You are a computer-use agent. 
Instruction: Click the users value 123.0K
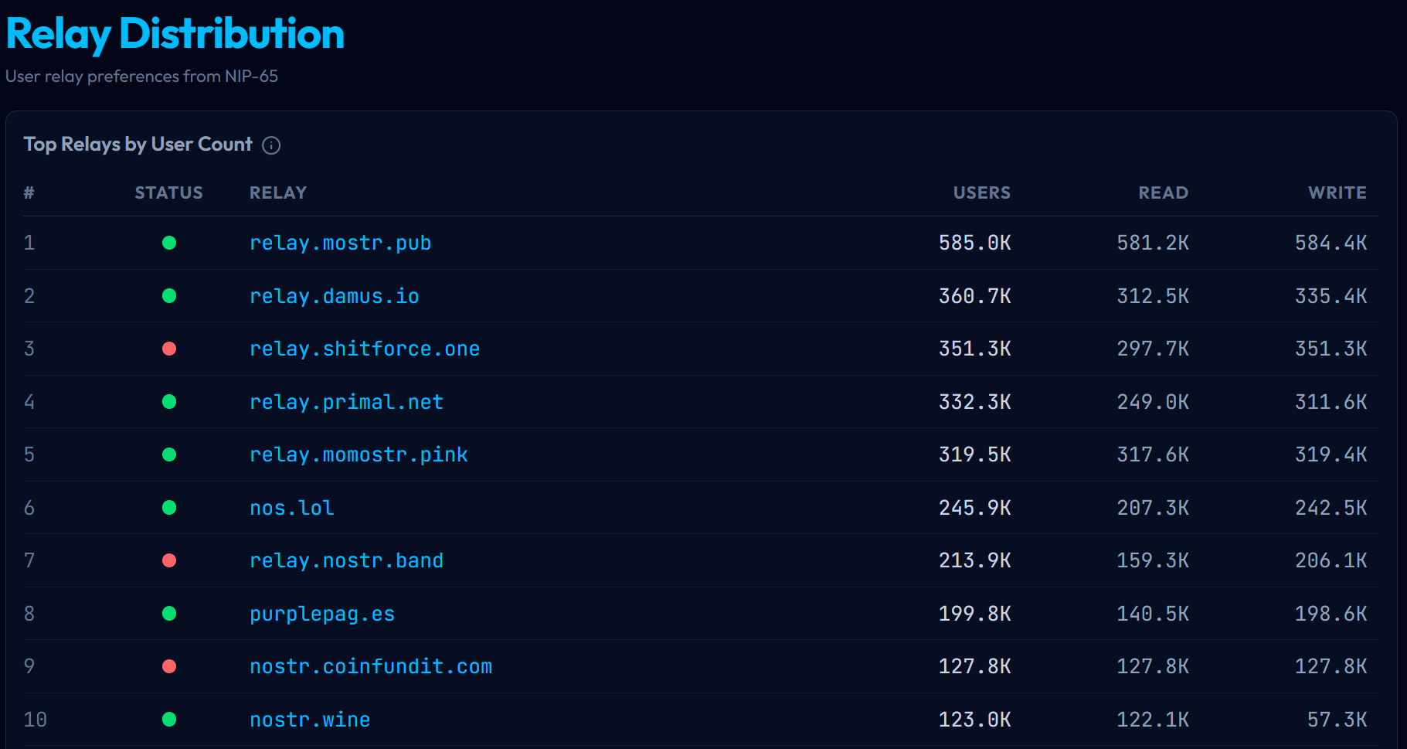pyautogui.click(x=974, y=720)
